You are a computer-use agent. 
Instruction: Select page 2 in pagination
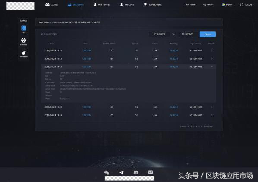pos(191,126)
